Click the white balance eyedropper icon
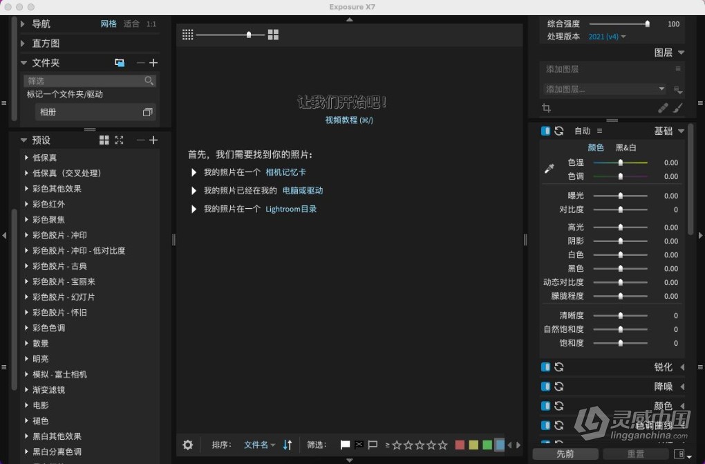This screenshot has height=464, width=705. (x=549, y=168)
